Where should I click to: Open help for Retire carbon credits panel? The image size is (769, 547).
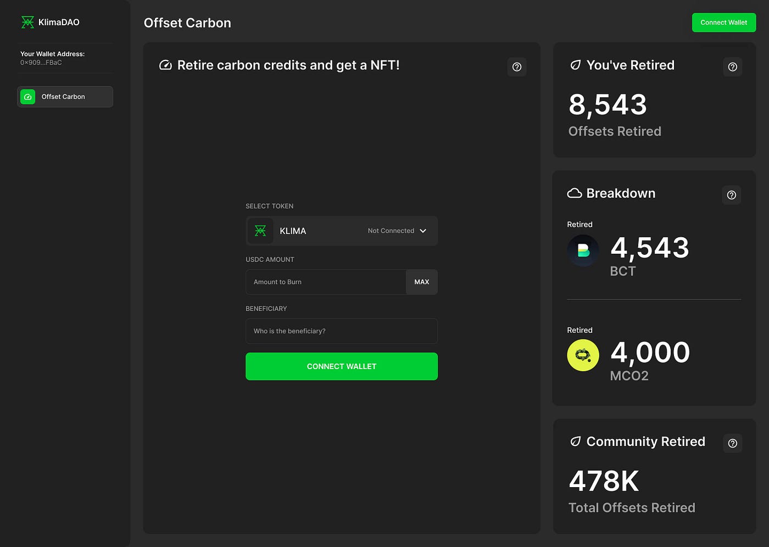pyautogui.click(x=517, y=67)
